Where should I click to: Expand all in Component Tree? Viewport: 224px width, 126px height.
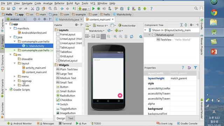coord(181,25)
